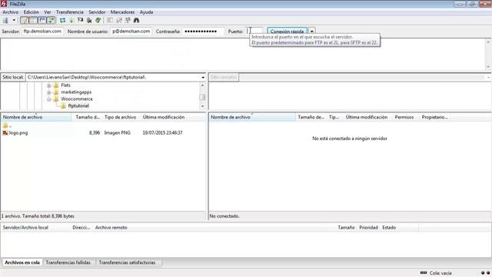Click the queue status icon near Cola: vacía
The width and height of the screenshot is (492, 277).
(x=424, y=273)
